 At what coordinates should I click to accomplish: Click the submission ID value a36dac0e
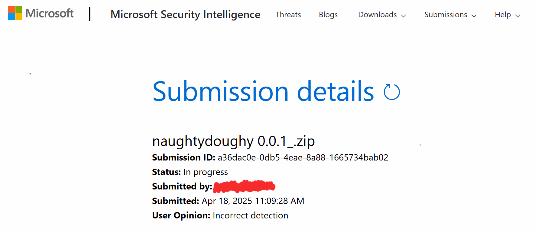[x=303, y=157]
